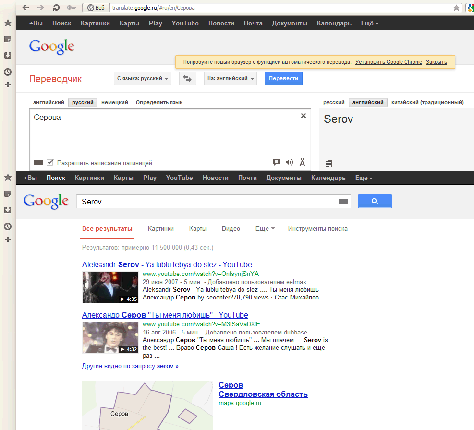
Task: Reload the page with the refresh icon
Action: click(x=56, y=8)
